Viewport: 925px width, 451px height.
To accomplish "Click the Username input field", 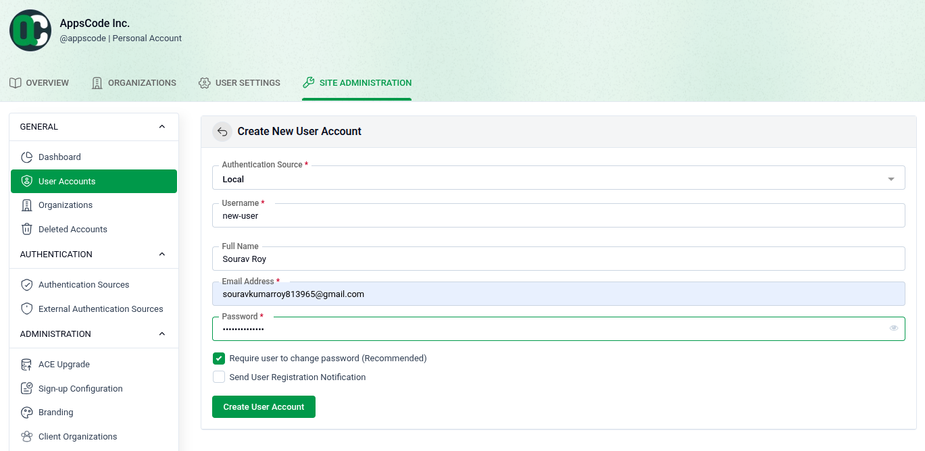I will [473, 215].
